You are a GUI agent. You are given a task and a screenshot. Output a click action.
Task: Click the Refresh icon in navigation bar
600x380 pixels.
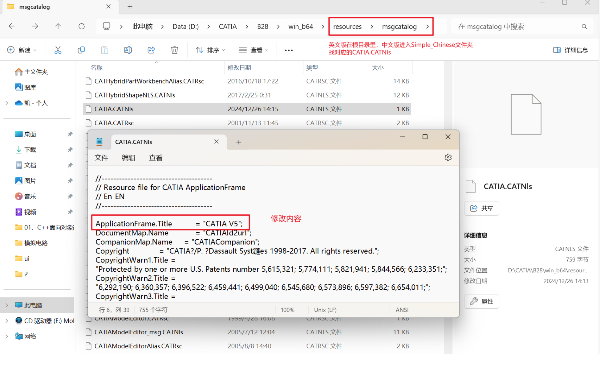[x=82, y=27]
